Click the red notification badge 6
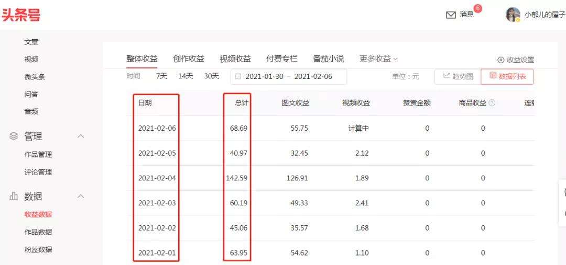Viewport: 566px width, 265px height. tap(478, 8)
